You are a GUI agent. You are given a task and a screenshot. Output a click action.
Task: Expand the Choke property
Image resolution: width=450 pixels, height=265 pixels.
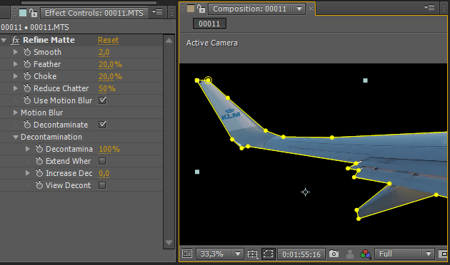pyautogui.click(x=16, y=76)
